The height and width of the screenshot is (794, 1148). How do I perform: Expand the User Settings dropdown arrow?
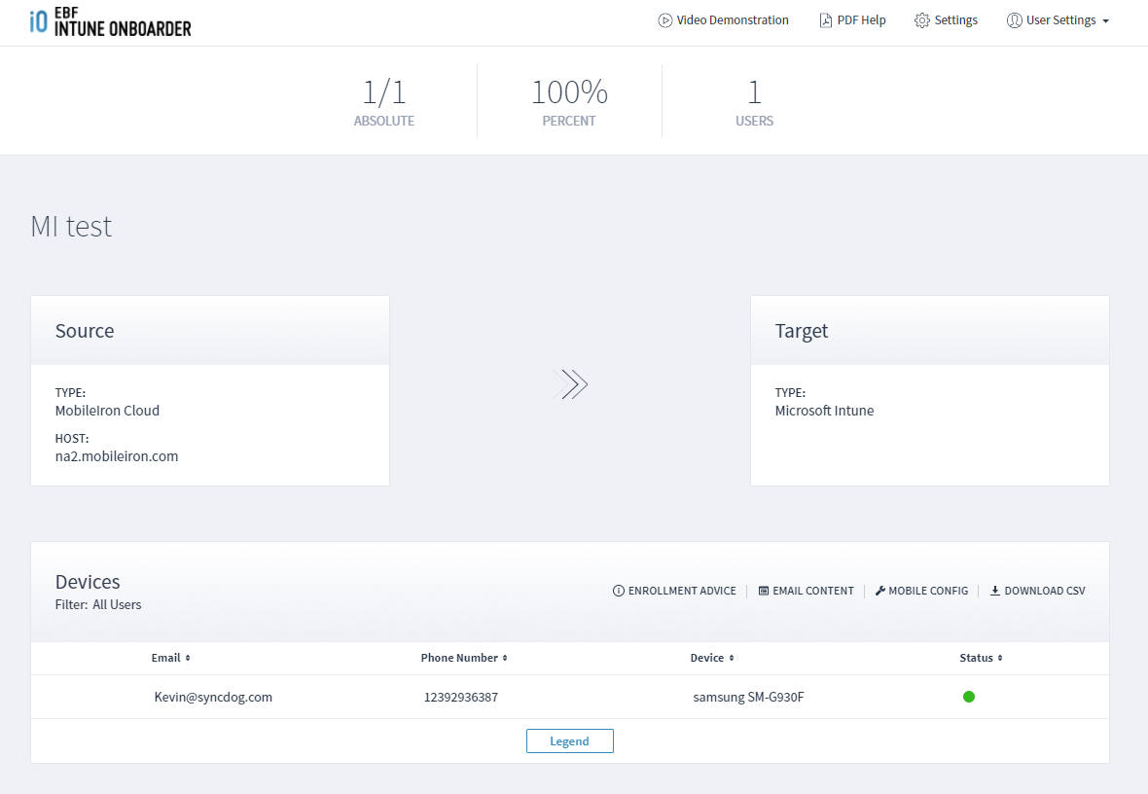(x=1105, y=21)
